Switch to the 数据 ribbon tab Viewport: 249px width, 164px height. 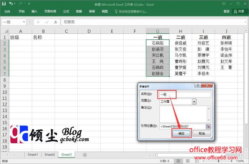79,12
